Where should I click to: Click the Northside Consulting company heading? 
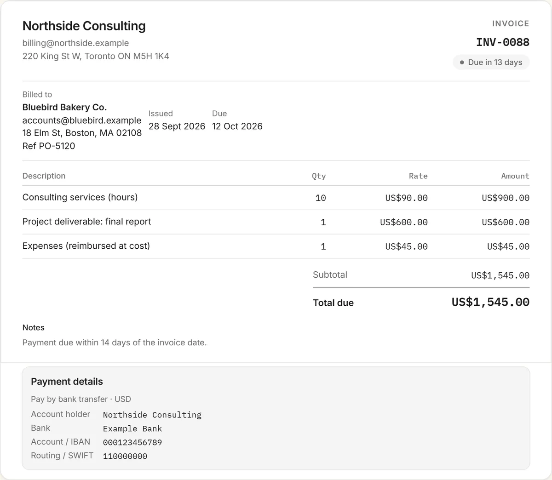[x=84, y=26]
